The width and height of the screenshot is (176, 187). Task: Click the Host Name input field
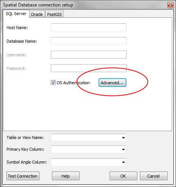tap(89, 27)
